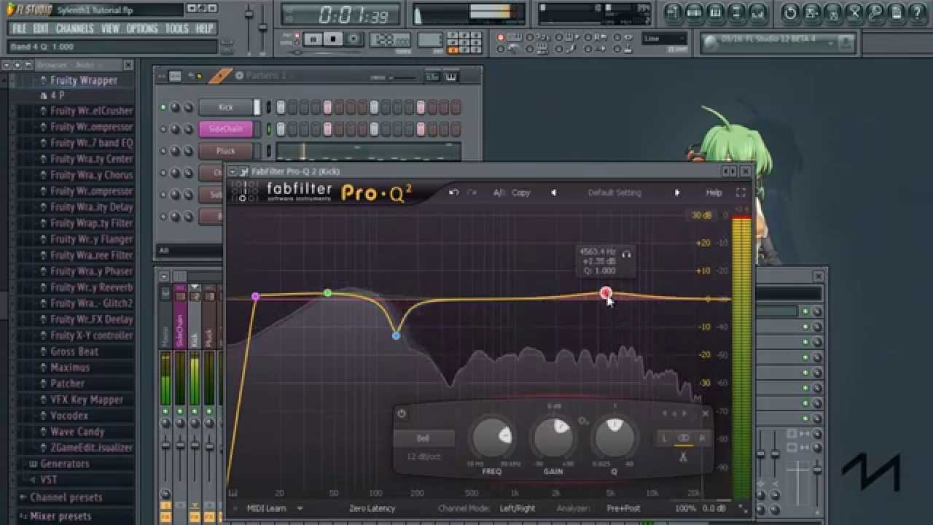Open the Bell filter shape dropdown
The height and width of the screenshot is (525, 933).
point(423,438)
